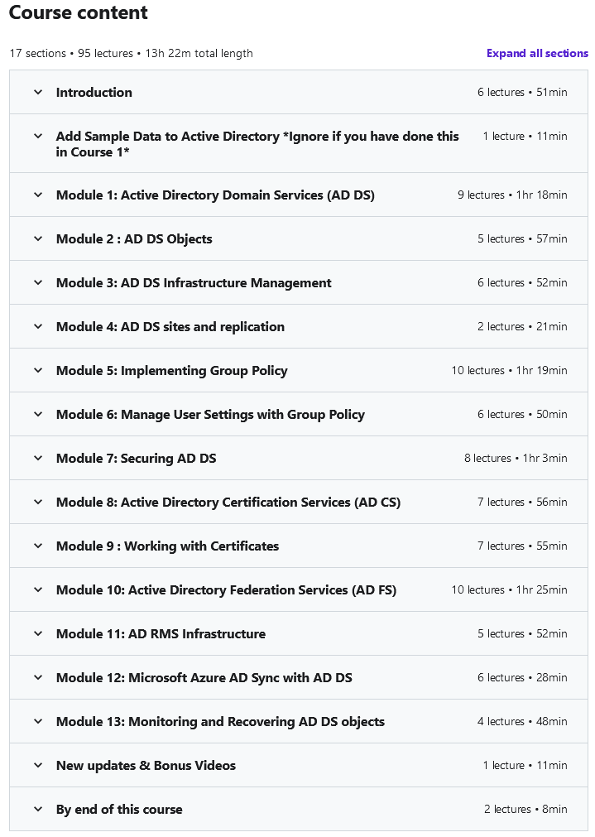Expand Module 10: Active Directory Federation Services
595x837 pixels.
(298, 589)
